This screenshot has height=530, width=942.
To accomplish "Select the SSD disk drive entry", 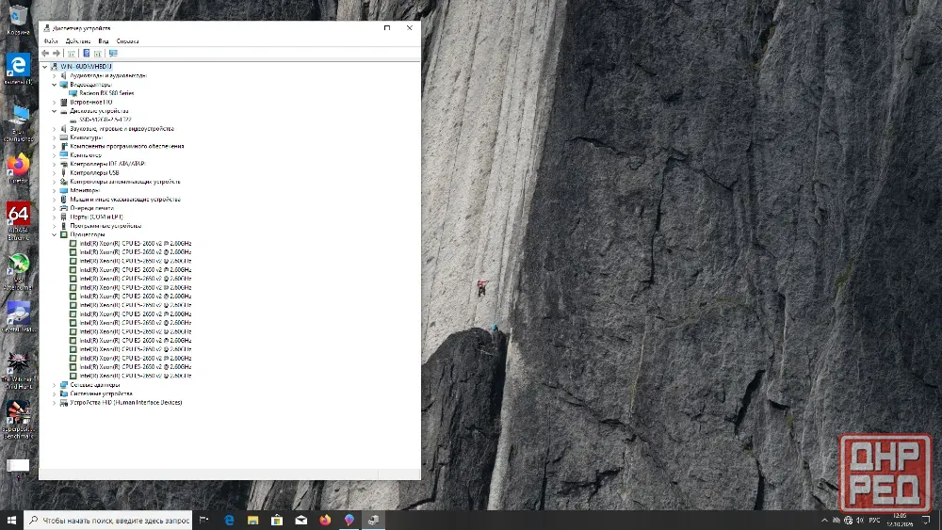I will coord(106,120).
